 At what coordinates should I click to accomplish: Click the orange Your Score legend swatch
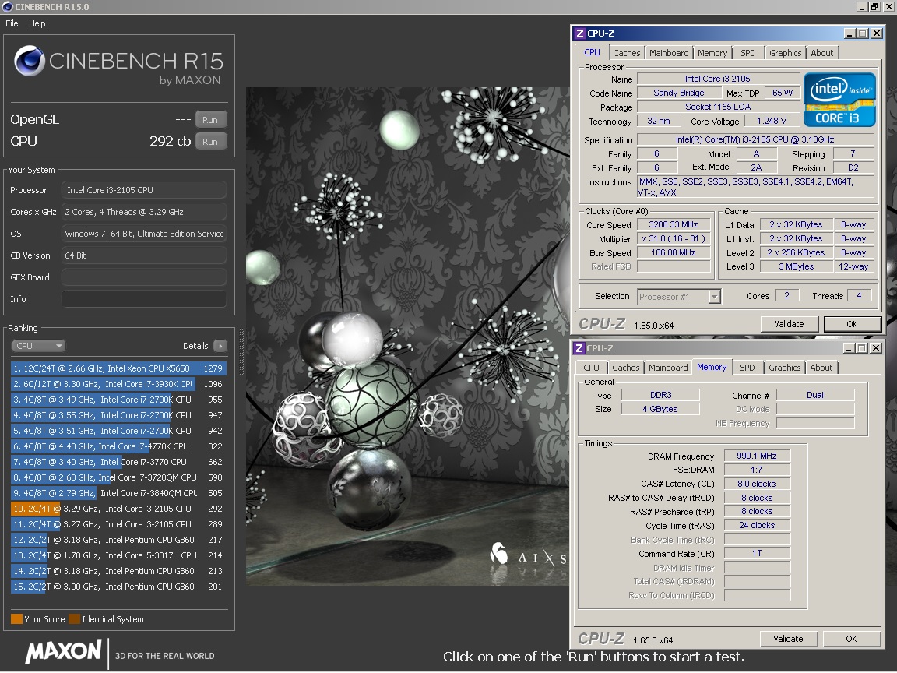16,619
